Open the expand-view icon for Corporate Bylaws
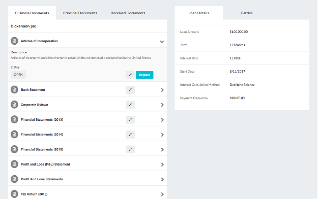318x199 pixels. 130,105
